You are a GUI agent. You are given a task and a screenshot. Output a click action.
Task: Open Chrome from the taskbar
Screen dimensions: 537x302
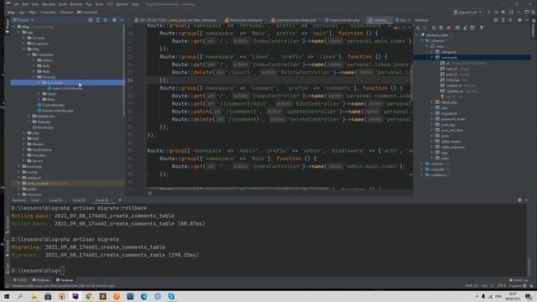(89, 296)
